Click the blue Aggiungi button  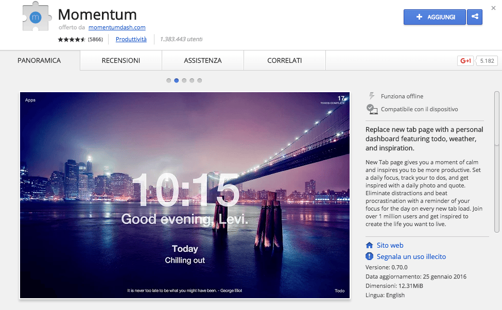coord(434,17)
